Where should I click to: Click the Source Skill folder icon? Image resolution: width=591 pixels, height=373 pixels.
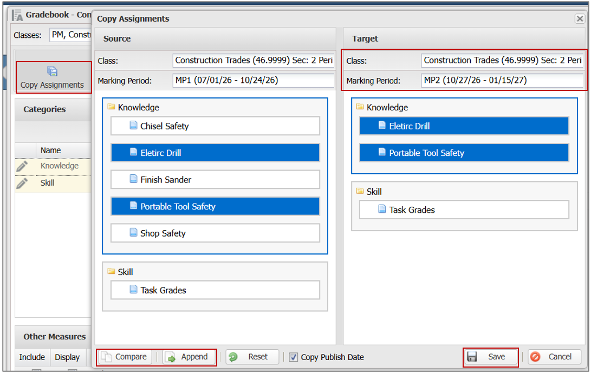[111, 271]
